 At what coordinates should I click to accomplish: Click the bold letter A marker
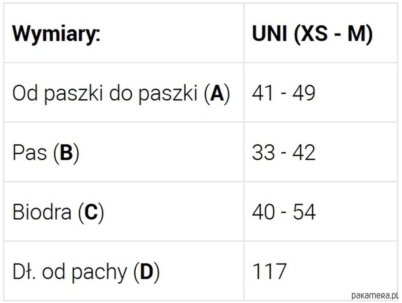click(217, 93)
